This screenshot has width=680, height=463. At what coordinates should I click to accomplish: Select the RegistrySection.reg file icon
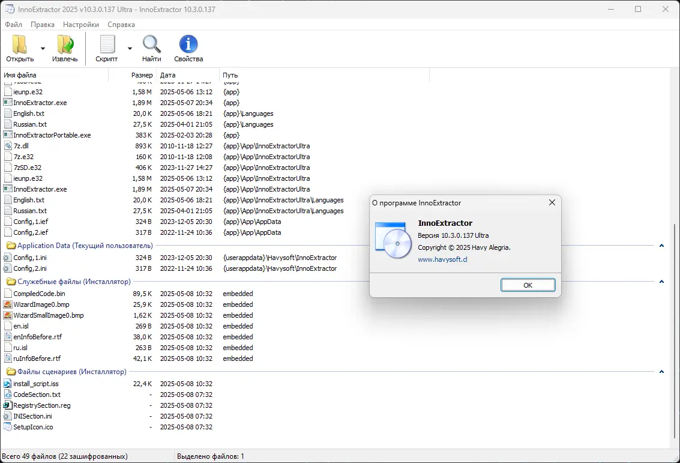[x=7, y=405]
